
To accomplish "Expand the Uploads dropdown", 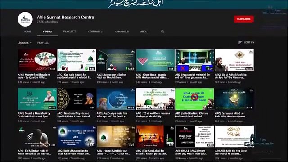I will click(25, 43).
